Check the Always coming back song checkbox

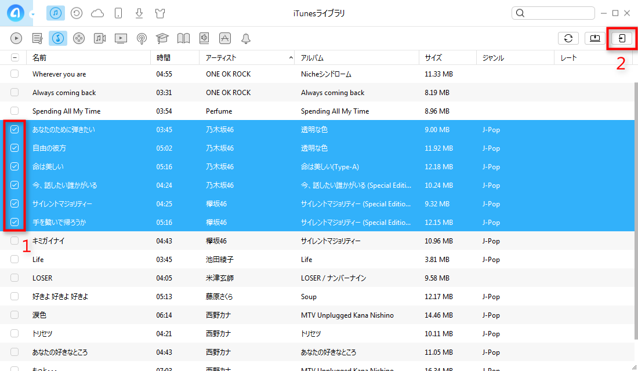pos(14,92)
